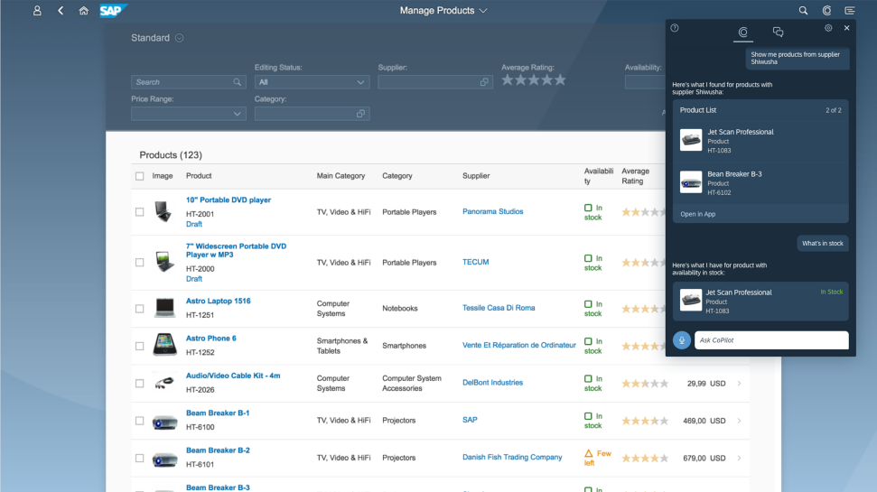Click the Product column header
The height and width of the screenshot is (492, 877).
pyautogui.click(x=199, y=176)
